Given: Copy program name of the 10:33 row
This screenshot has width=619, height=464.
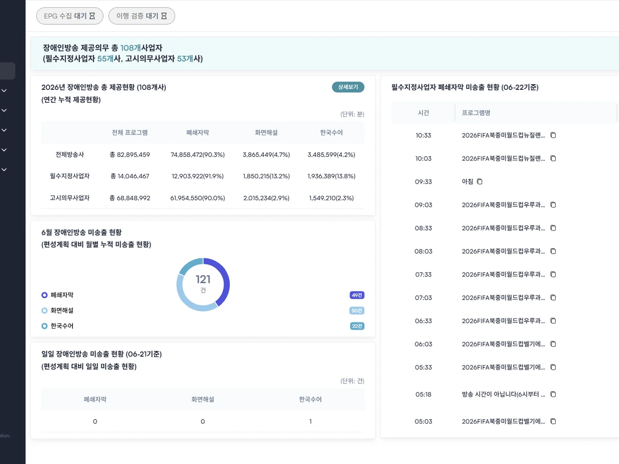Looking at the screenshot, I should (553, 135).
